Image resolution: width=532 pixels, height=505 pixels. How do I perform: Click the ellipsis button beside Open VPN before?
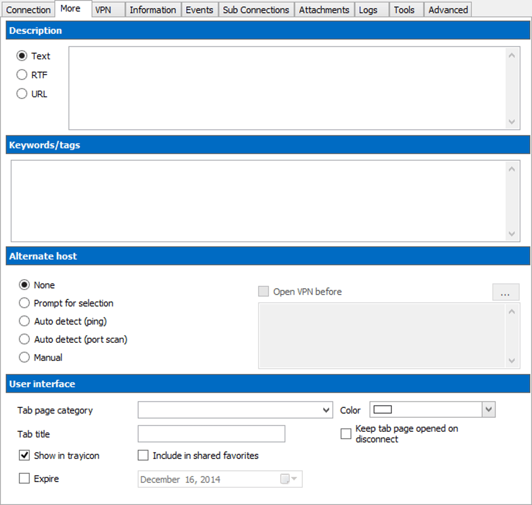point(506,292)
